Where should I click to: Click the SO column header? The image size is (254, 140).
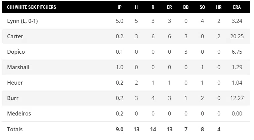point(202,7)
